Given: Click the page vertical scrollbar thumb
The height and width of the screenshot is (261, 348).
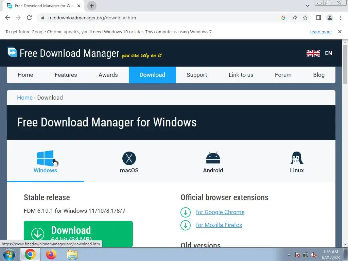Looking at the screenshot, I should [x=345, y=64].
